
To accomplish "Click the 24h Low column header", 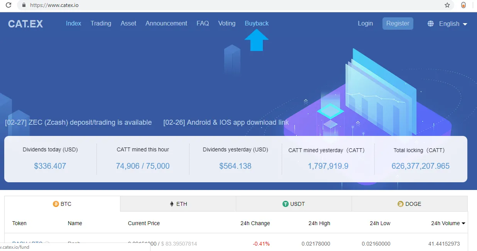I will point(380,223).
